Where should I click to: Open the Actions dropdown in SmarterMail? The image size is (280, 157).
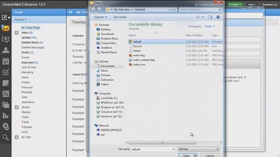pyautogui.click(x=21, y=19)
